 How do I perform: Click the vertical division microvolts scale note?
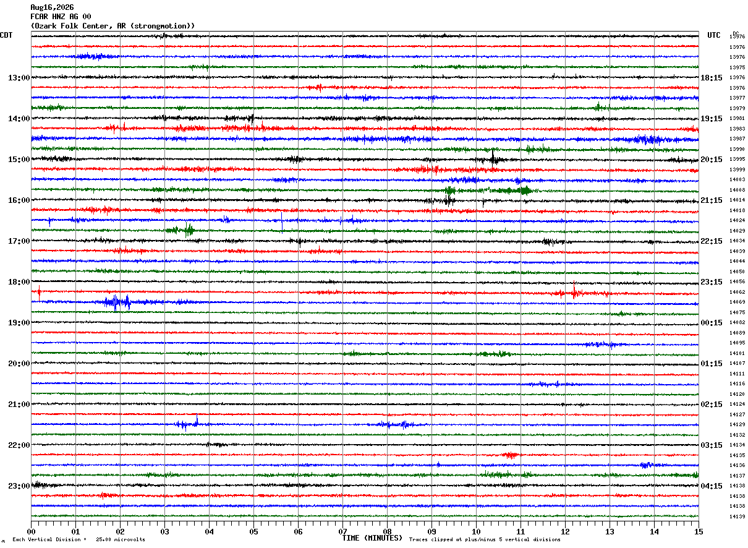click(79, 540)
